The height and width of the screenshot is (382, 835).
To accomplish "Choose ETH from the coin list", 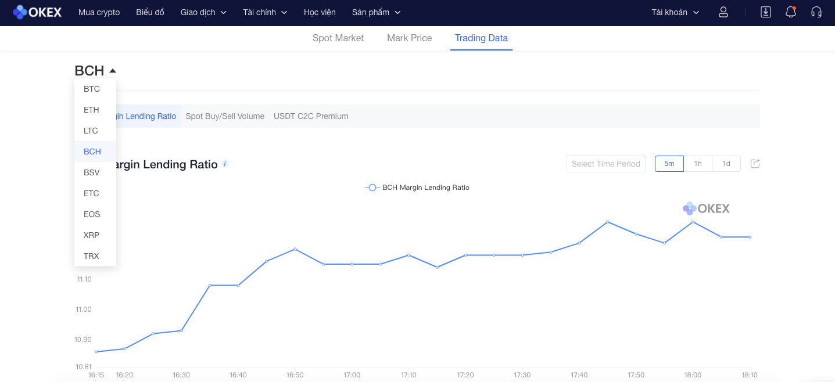I will [x=91, y=110].
